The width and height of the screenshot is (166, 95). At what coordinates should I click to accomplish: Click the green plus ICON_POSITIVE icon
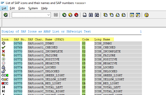click(x=4, y=59)
